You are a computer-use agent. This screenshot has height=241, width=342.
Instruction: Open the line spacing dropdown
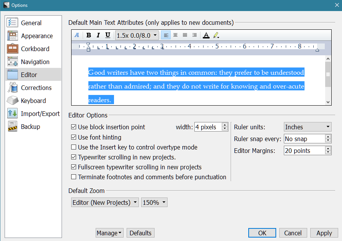coord(137,35)
